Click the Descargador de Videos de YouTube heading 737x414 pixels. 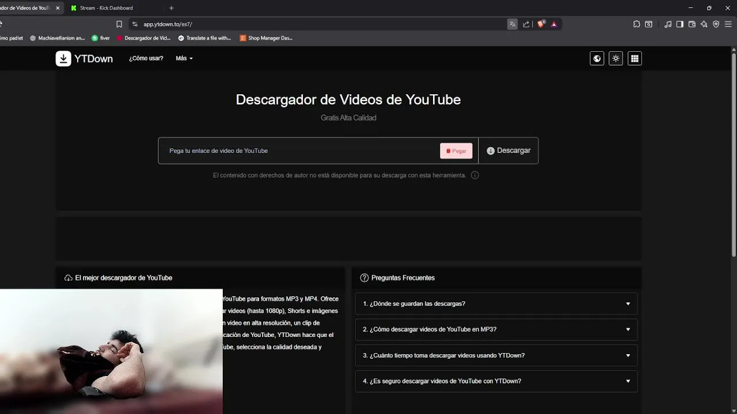click(x=348, y=99)
